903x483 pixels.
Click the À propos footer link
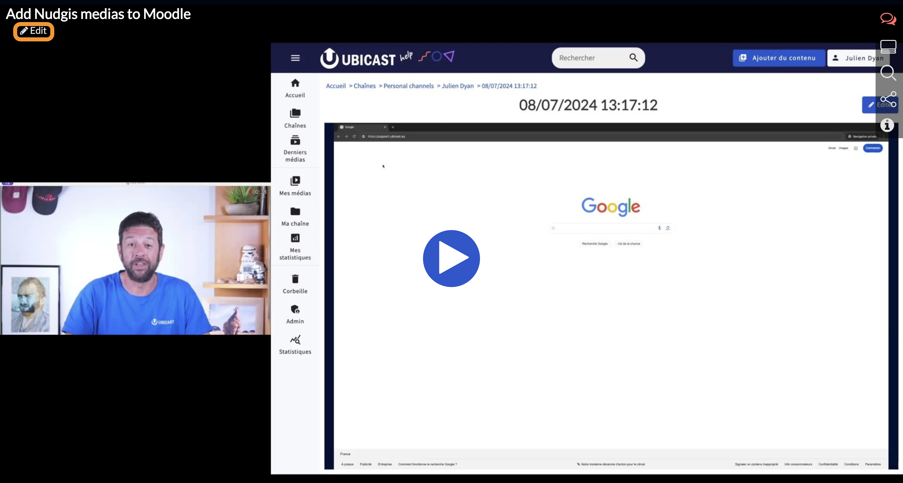(x=347, y=464)
